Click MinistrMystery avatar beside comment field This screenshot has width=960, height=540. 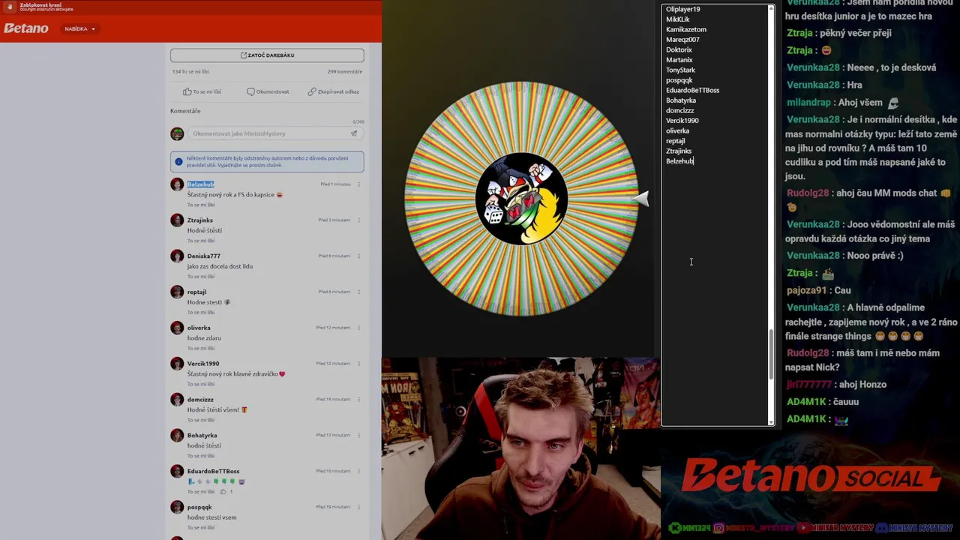point(177,133)
